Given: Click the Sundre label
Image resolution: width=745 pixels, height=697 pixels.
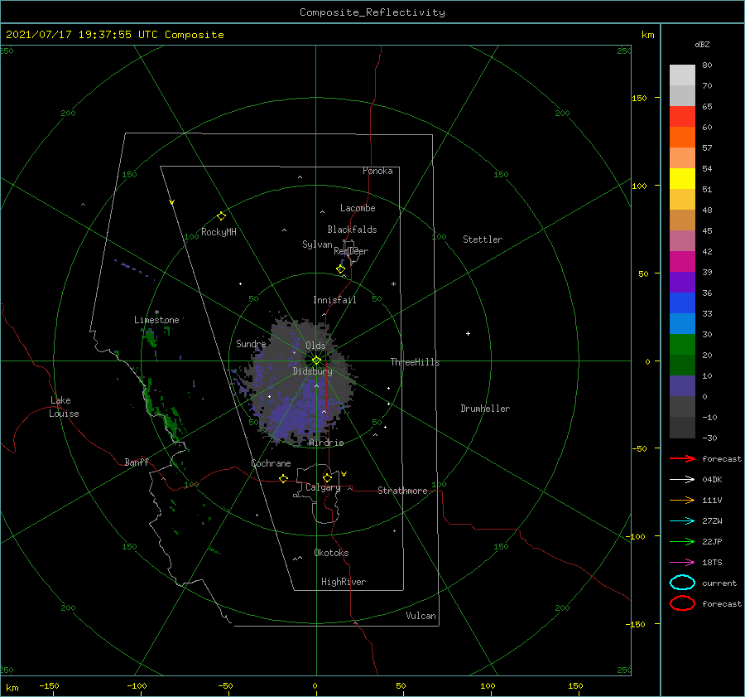Looking at the screenshot, I should [x=251, y=343].
